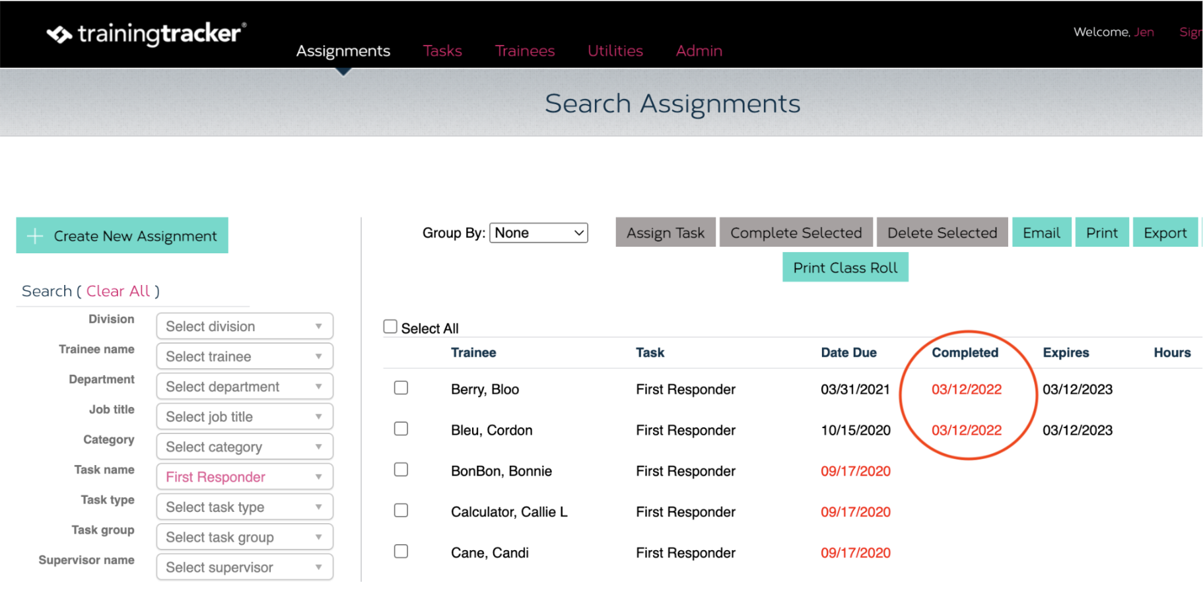The image size is (1203, 595).
Task: Tick the checkbox for BonBon, Bonnie
Action: 401,470
